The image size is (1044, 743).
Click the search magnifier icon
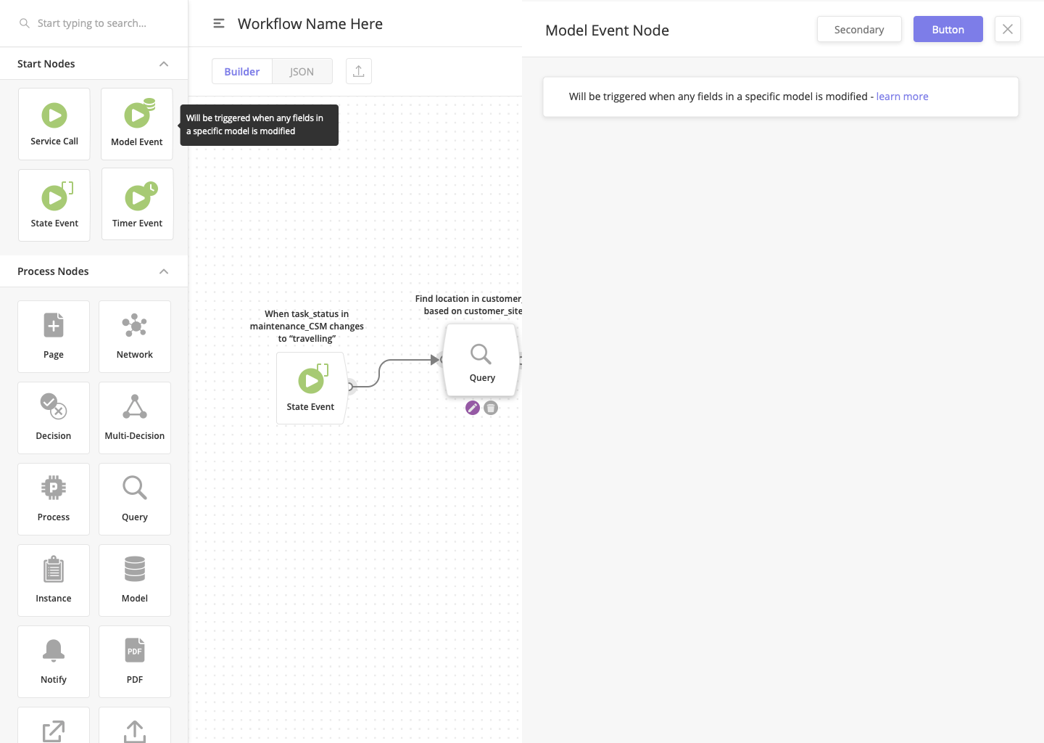pyautogui.click(x=25, y=23)
